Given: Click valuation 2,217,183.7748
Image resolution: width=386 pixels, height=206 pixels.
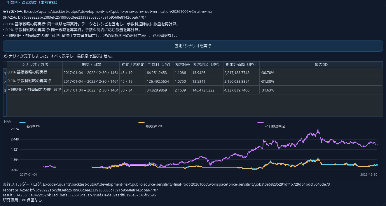Looking at the screenshot, I should 241,73.
